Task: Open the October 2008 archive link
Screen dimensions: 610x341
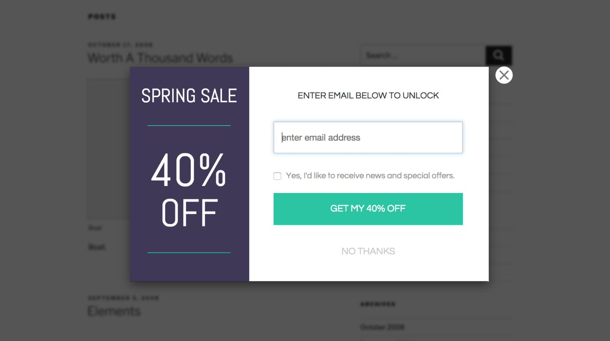Action: tap(382, 327)
